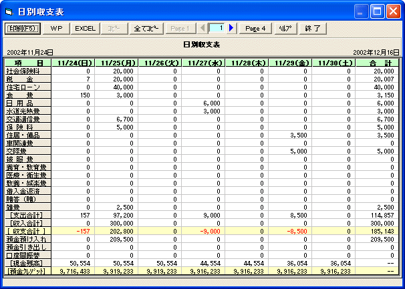Maximize the 日別収支表 window
This screenshot has height=289, width=405.
pyautogui.click(x=376, y=11)
